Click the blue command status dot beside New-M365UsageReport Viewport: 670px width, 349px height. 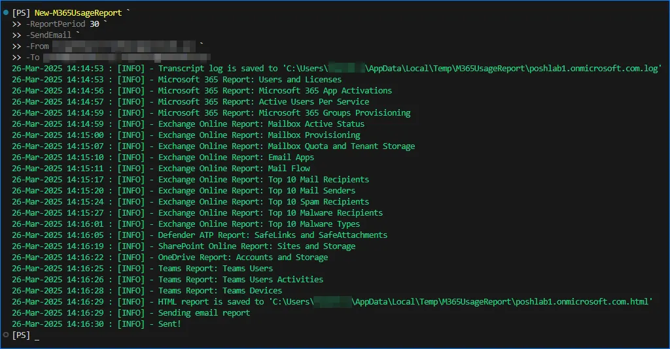click(6, 12)
